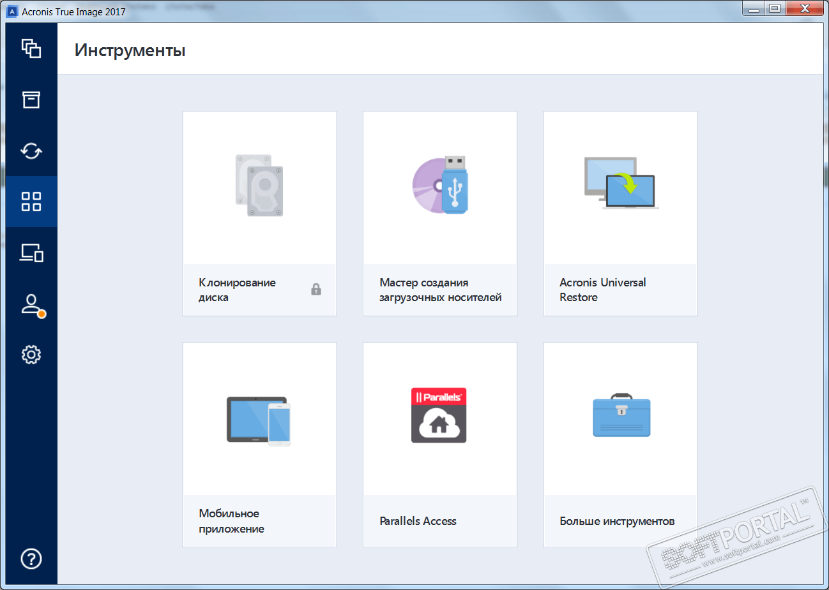829x590 pixels.
Task: Click the Acronis True Image 2017 title text
Action: [x=73, y=11]
